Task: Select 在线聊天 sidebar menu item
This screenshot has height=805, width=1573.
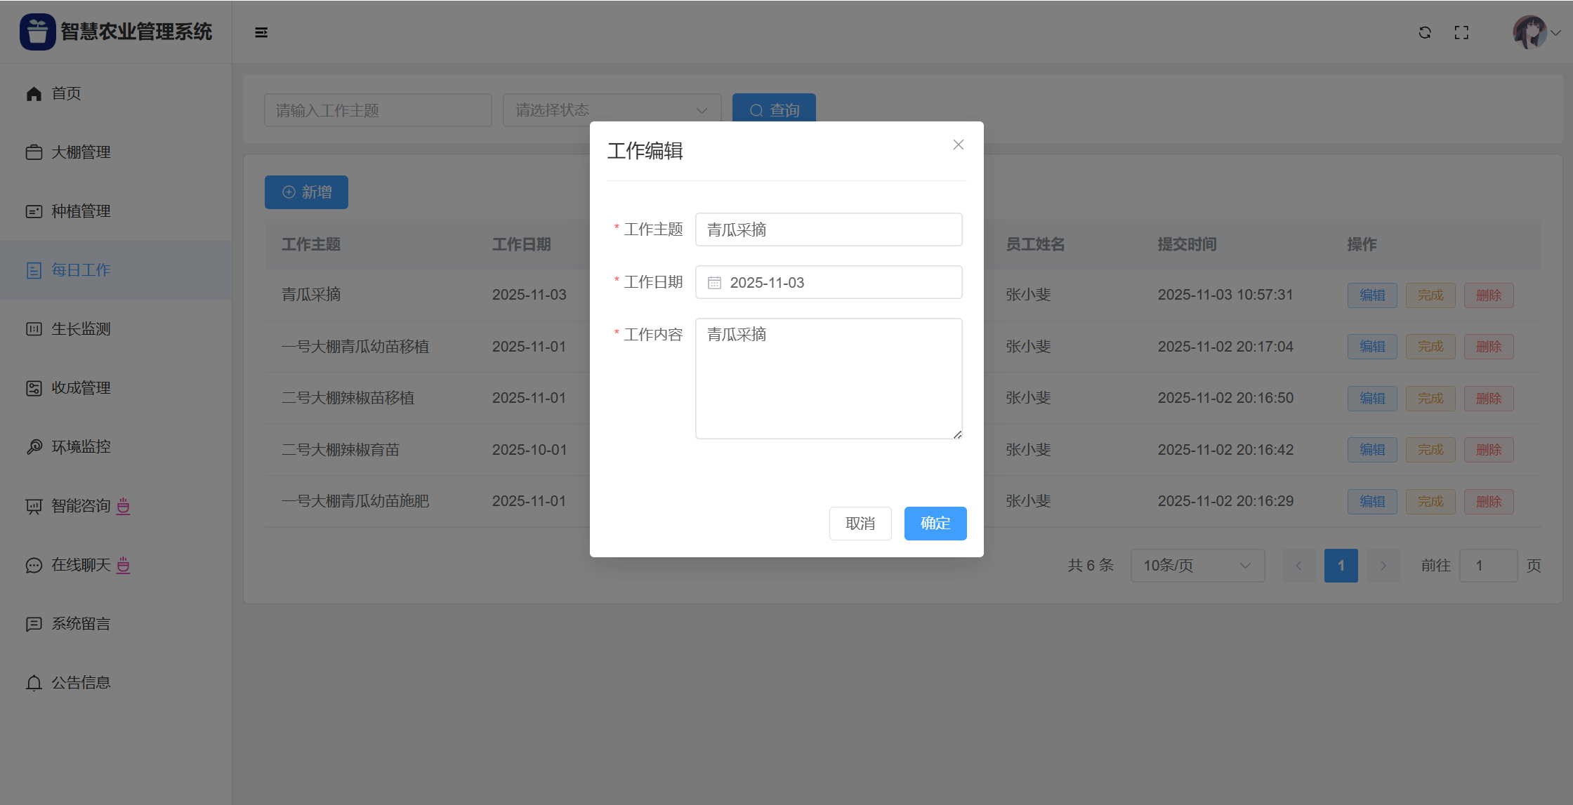Action: tap(81, 565)
